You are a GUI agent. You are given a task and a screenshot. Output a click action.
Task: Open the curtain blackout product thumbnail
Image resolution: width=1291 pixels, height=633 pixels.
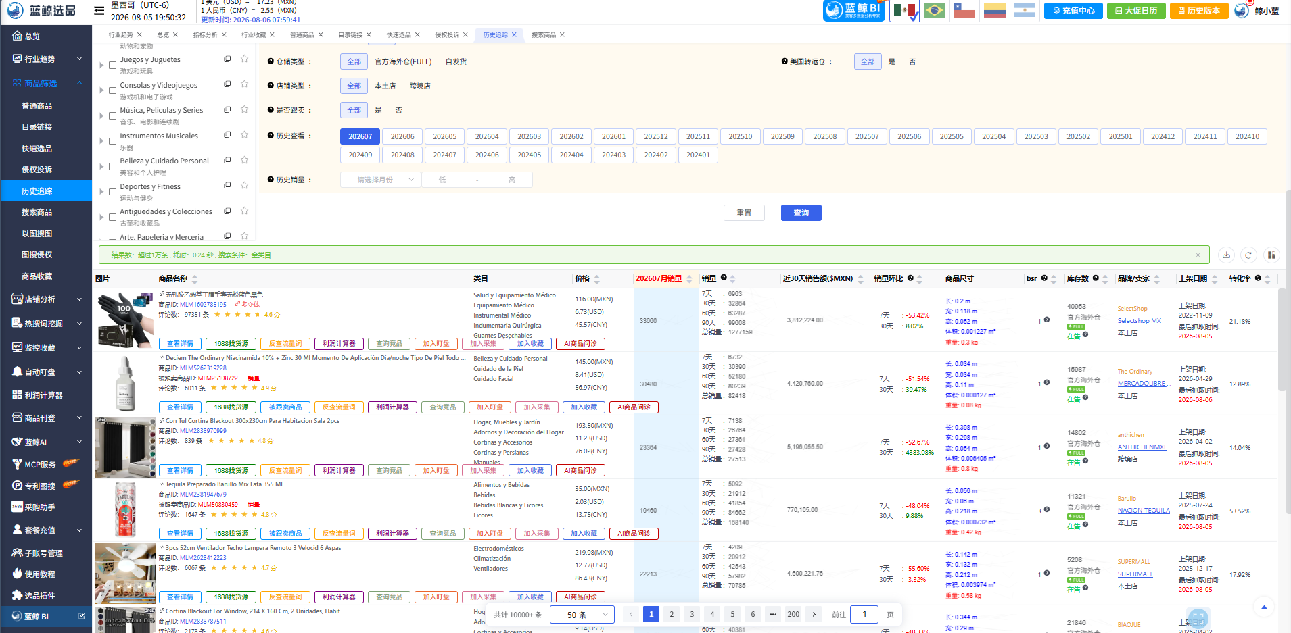tap(125, 447)
